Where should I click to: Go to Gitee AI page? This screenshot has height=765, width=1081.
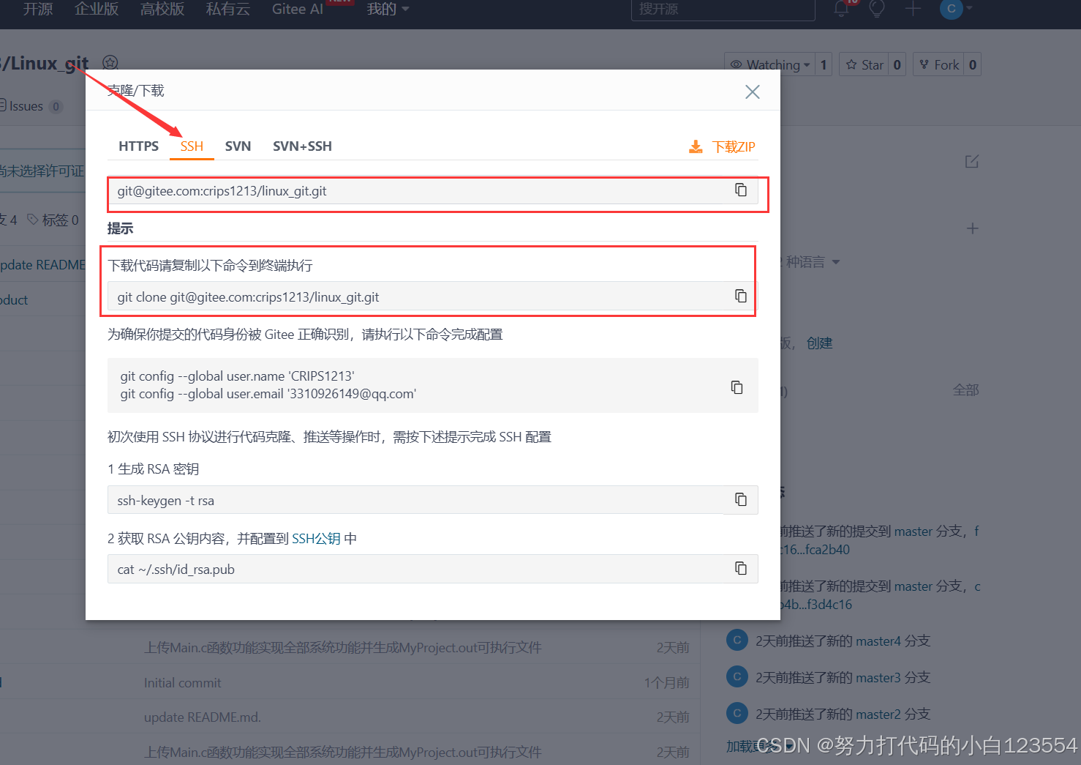297,9
